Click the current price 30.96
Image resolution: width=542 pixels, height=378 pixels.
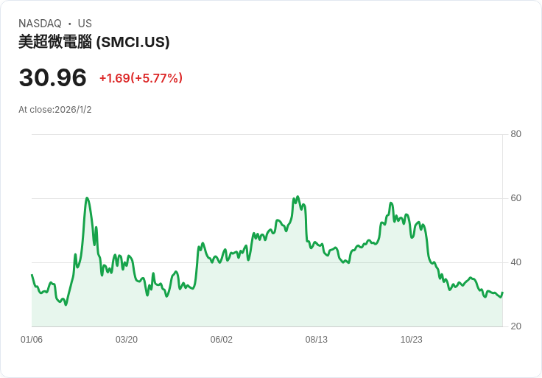pyautogui.click(x=52, y=78)
